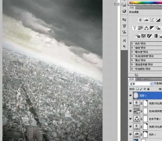Expand the "色阶"预设 preset list

click(132, 43)
